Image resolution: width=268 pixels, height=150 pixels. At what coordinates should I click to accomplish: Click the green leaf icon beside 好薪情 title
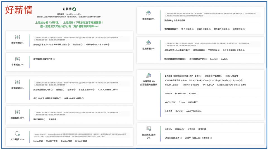(74, 9)
